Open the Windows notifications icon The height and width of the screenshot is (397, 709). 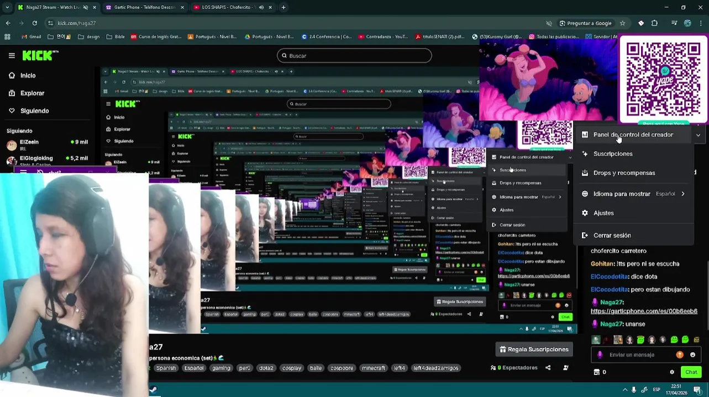pos(697,389)
